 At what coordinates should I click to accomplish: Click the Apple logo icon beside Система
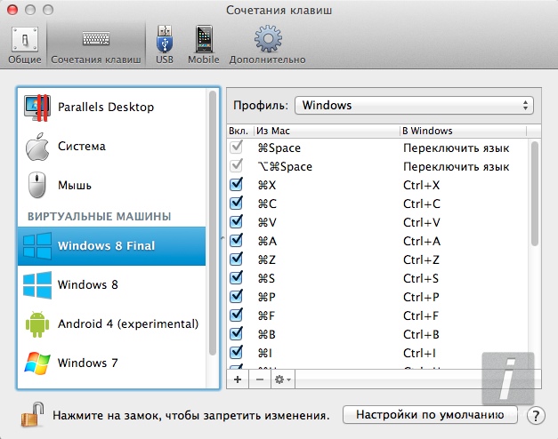(37, 147)
